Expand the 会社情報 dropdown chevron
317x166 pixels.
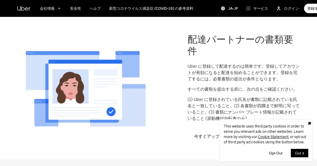coord(59,8)
